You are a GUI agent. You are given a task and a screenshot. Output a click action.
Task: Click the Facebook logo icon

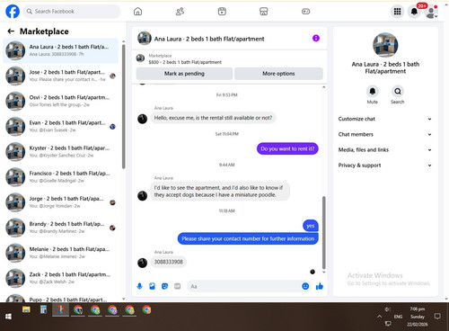point(13,12)
